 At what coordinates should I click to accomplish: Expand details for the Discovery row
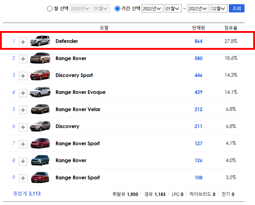(23, 127)
